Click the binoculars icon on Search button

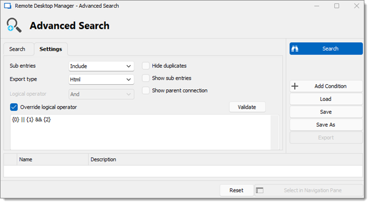click(295, 48)
